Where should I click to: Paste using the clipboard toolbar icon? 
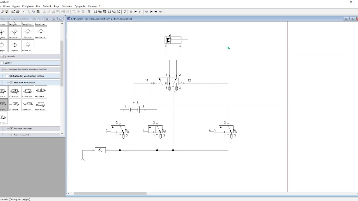pos(38,12)
